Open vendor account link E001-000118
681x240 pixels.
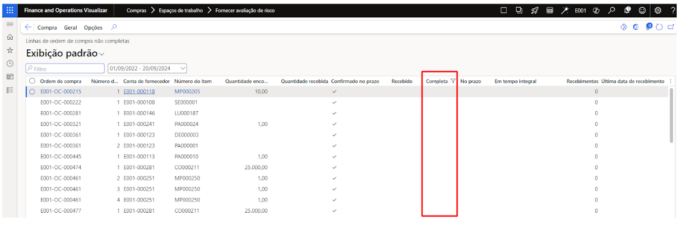coord(139,91)
